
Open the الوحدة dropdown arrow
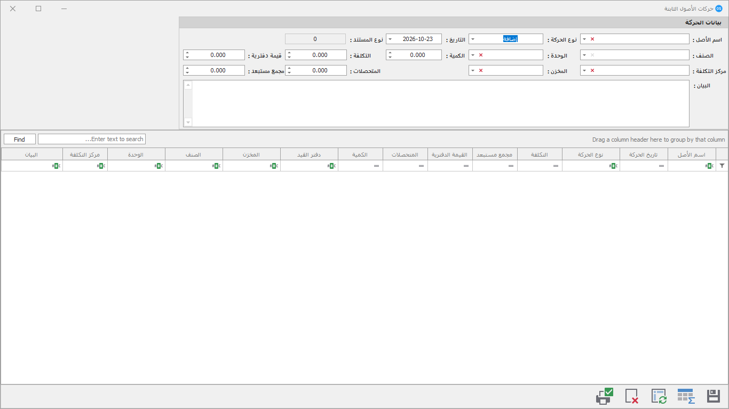pyautogui.click(x=473, y=55)
